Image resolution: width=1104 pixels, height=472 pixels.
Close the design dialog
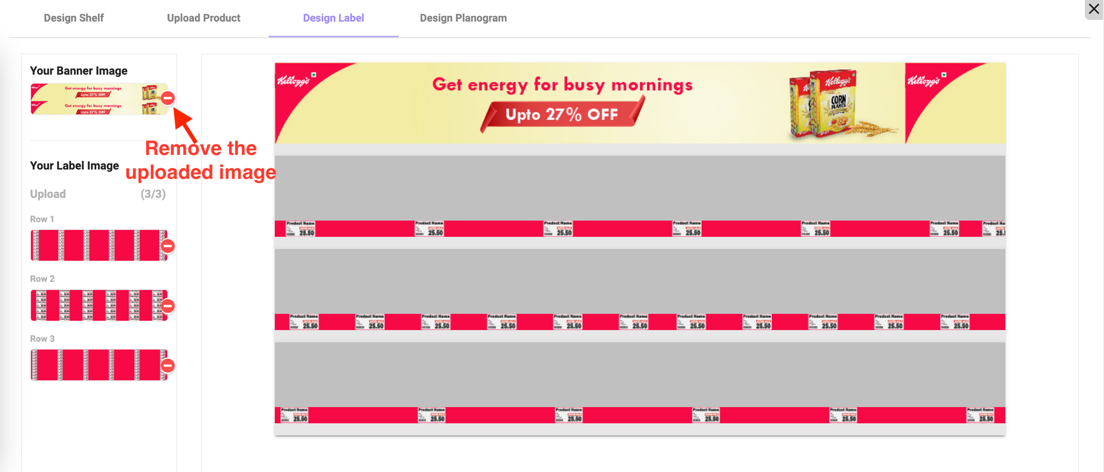[1094, 9]
